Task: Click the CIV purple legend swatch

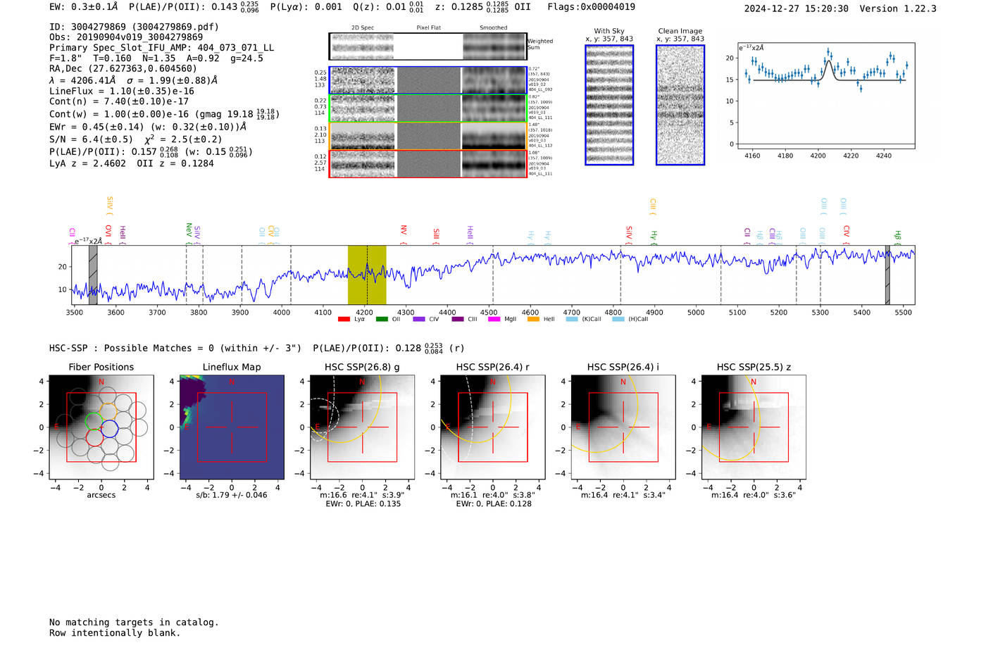Action: [x=419, y=320]
